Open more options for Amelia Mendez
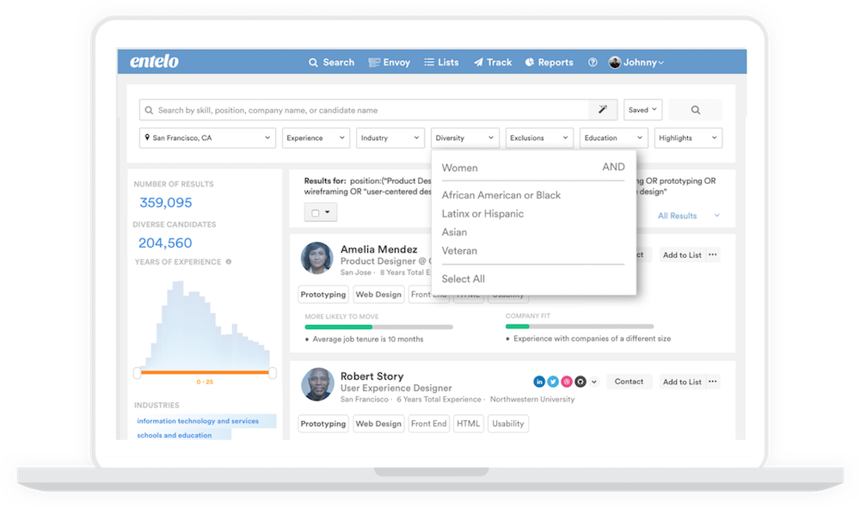 click(x=712, y=254)
